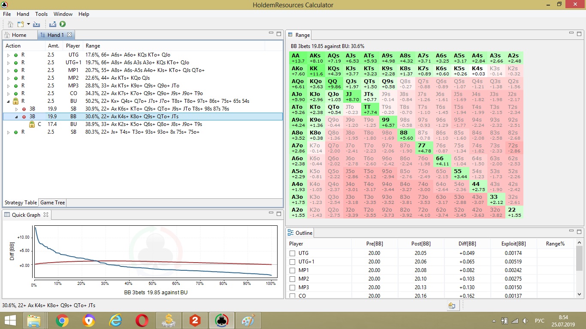Switch to the Game Tree tab
The width and height of the screenshot is (586, 329).
click(x=53, y=203)
